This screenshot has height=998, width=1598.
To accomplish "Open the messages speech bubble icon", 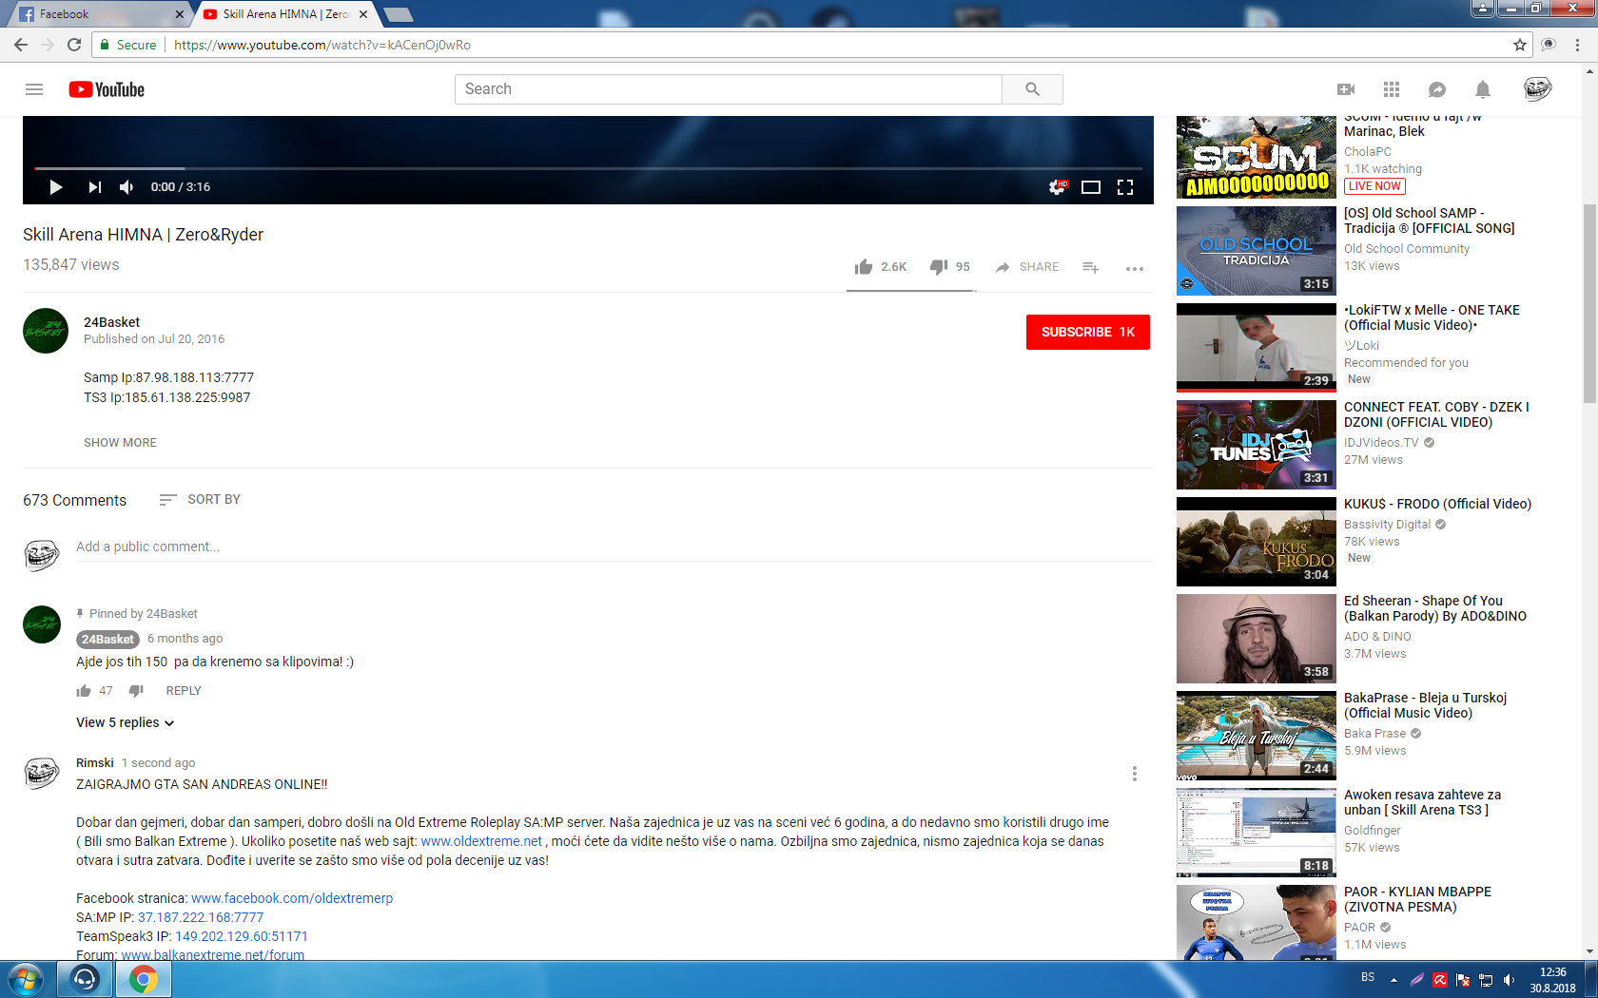I will pyautogui.click(x=1437, y=89).
